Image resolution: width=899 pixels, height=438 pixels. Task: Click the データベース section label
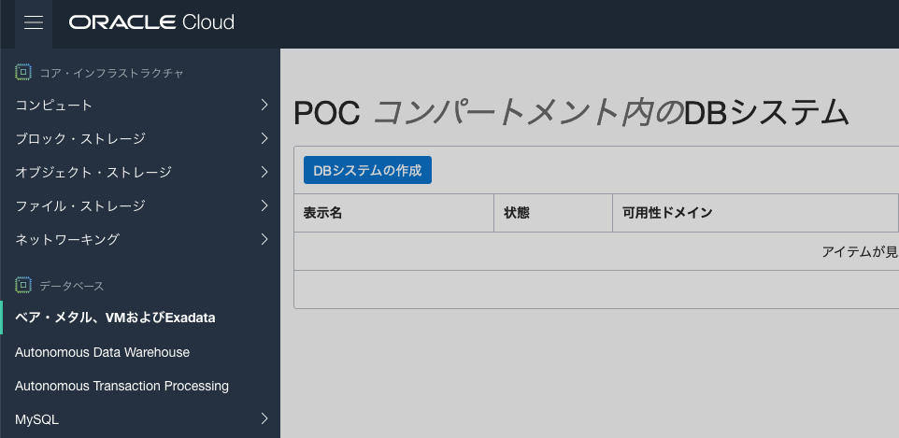tap(72, 286)
